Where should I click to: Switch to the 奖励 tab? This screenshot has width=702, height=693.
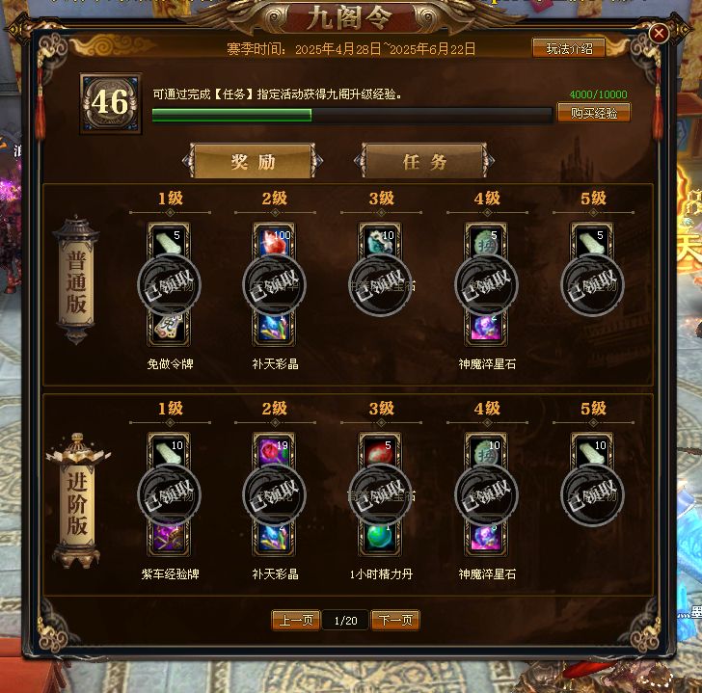pyautogui.click(x=253, y=161)
